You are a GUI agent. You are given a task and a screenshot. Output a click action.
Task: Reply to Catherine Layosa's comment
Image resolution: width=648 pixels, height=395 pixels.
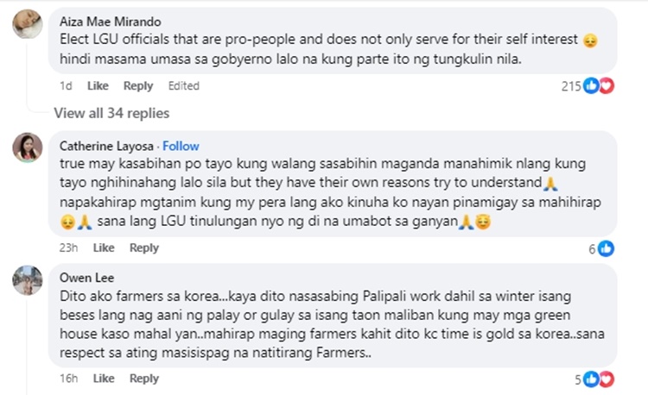click(144, 248)
